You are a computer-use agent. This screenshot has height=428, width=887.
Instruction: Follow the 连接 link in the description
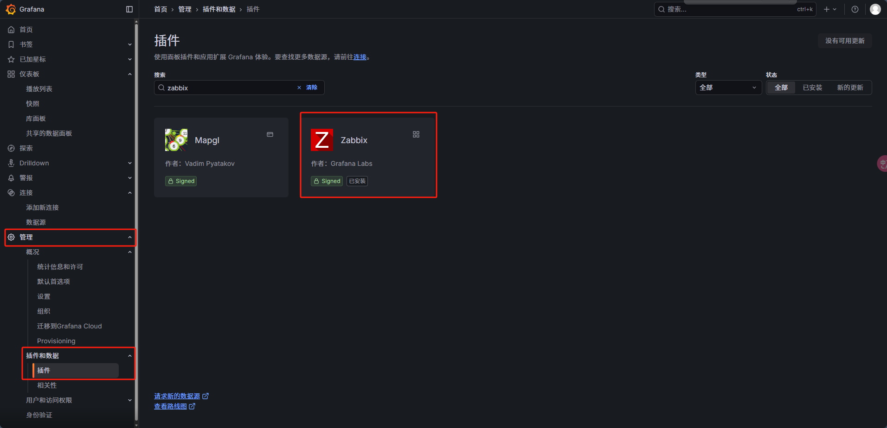(360, 57)
